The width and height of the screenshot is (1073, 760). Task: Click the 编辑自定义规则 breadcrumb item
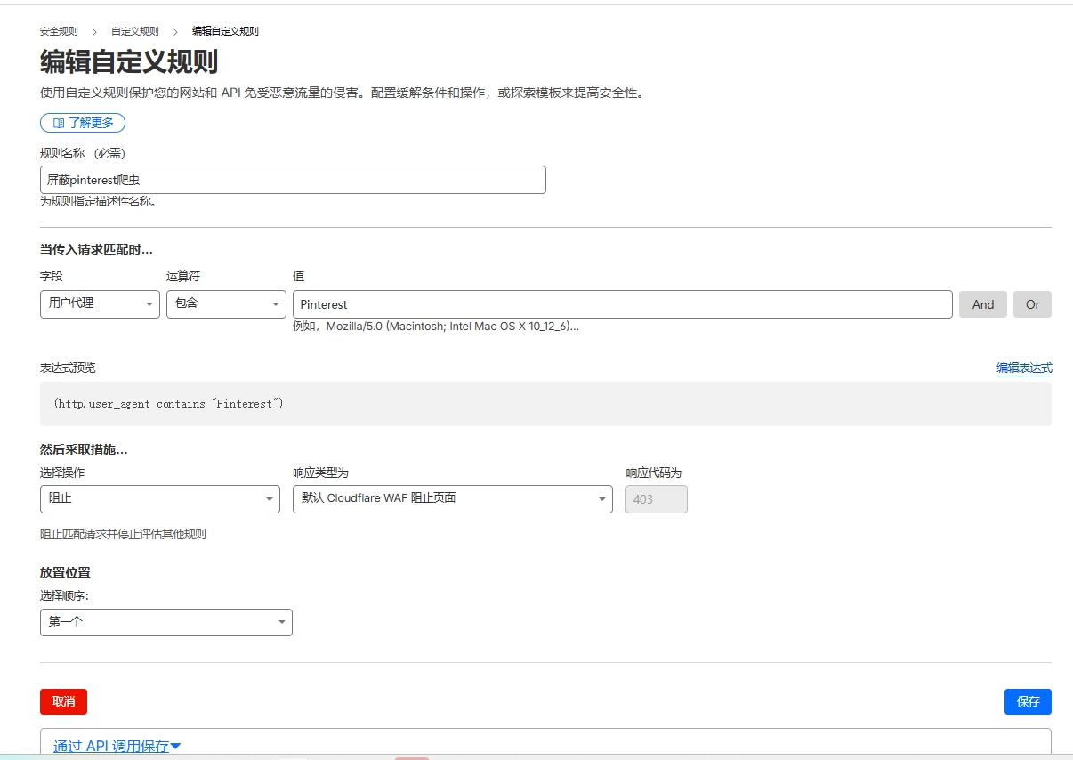pyautogui.click(x=225, y=31)
